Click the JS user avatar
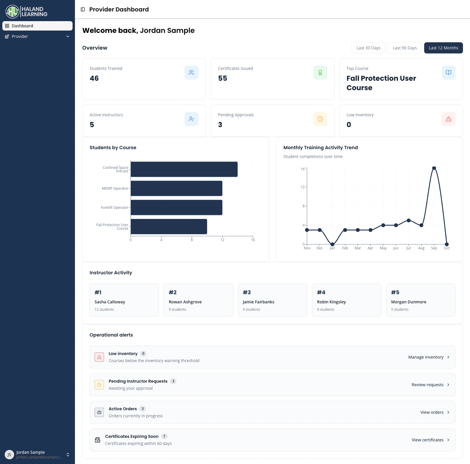Viewport: 470px width, 464px height. tap(9, 455)
